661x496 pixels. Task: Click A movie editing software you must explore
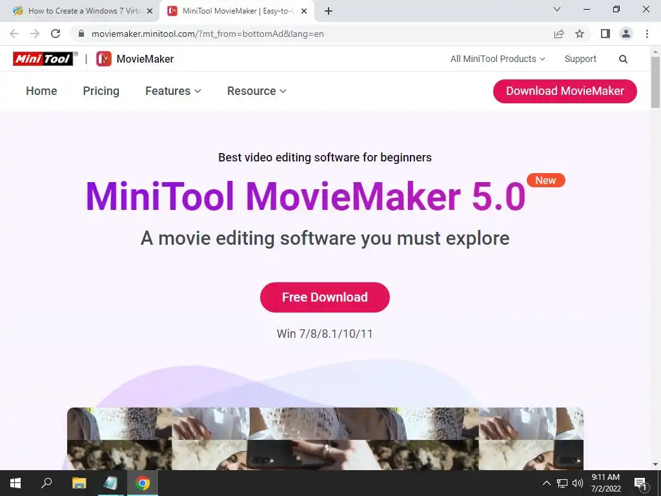click(x=325, y=238)
